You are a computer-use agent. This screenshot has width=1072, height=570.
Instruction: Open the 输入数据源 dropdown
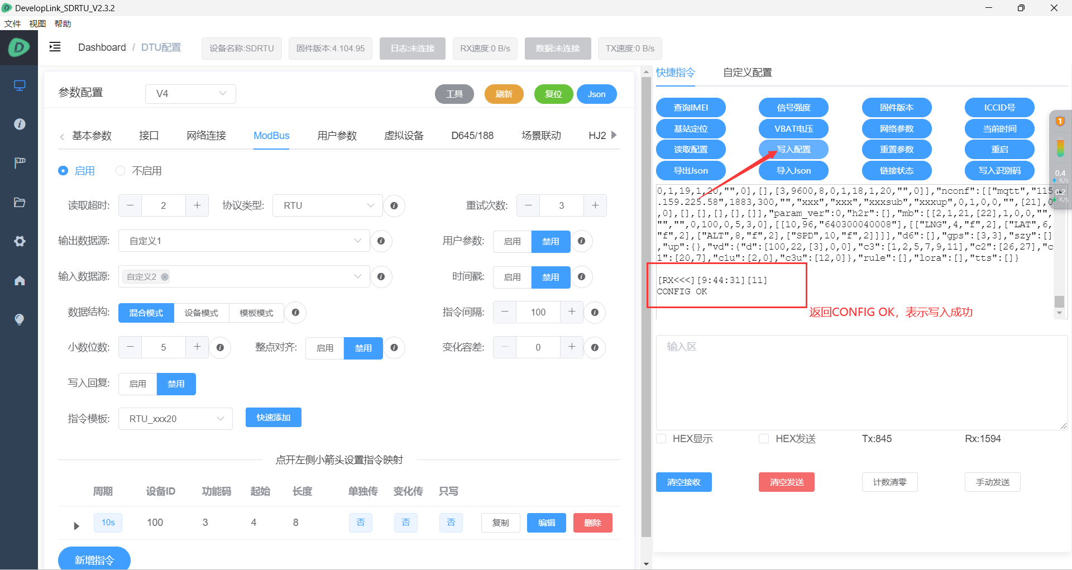[244, 276]
